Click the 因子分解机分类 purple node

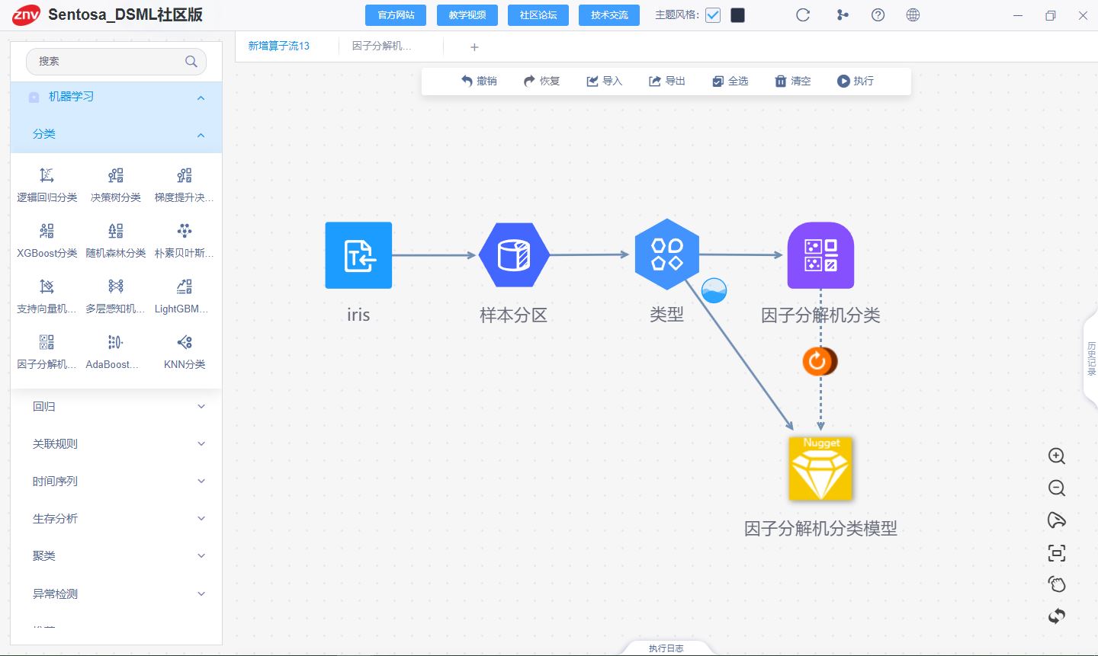coord(820,255)
